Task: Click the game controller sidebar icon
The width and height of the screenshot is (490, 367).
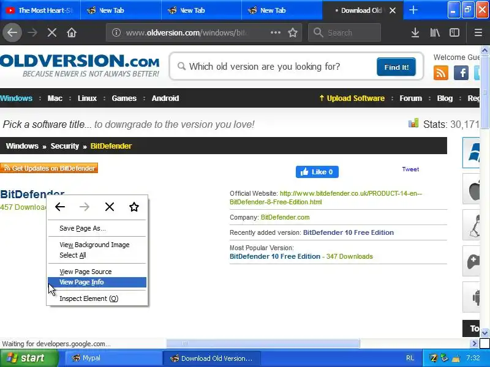Action: coord(471,261)
